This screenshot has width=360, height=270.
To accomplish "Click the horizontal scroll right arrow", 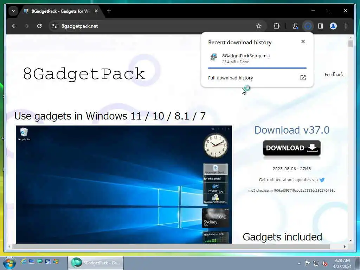I will (345, 246).
